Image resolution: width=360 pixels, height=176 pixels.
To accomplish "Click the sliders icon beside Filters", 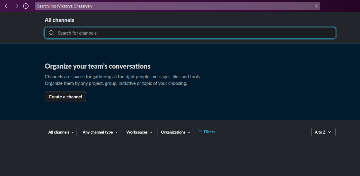I will [x=200, y=132].
